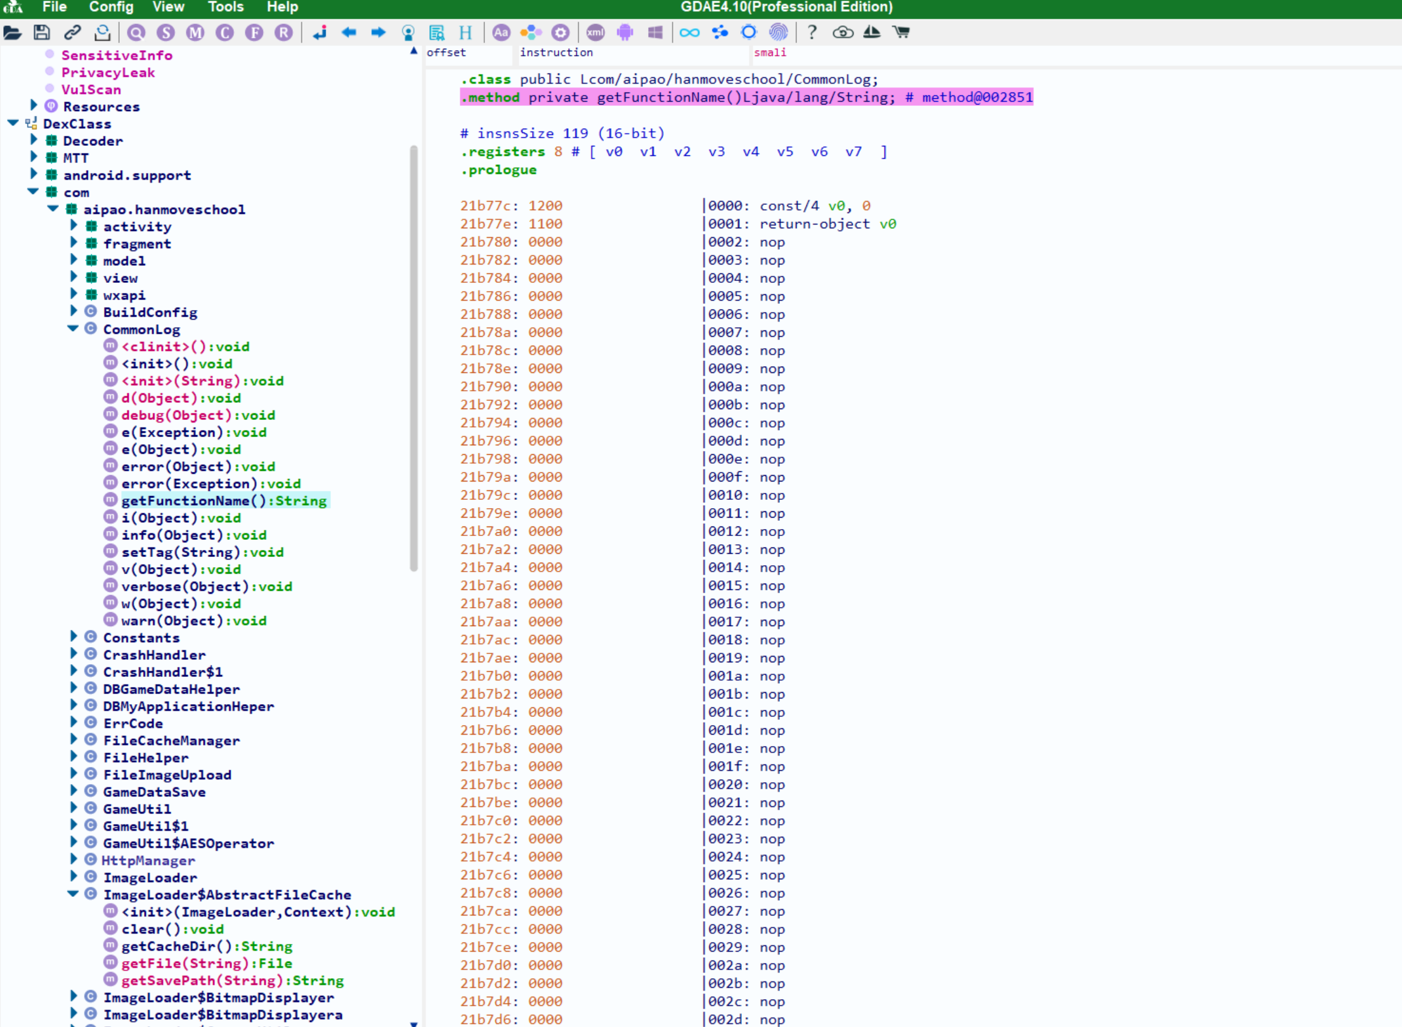Click the purple Android robot icon
1402x1027 pixels.
click(x=625, y=32)
